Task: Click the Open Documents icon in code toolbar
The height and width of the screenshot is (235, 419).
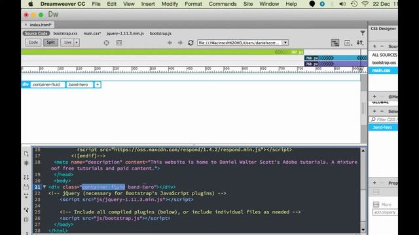Action: pos(26,154)
